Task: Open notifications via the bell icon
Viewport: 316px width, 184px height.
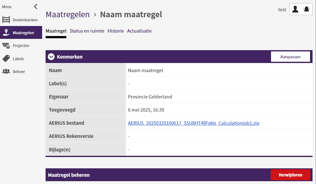Action: pos(306,9)
